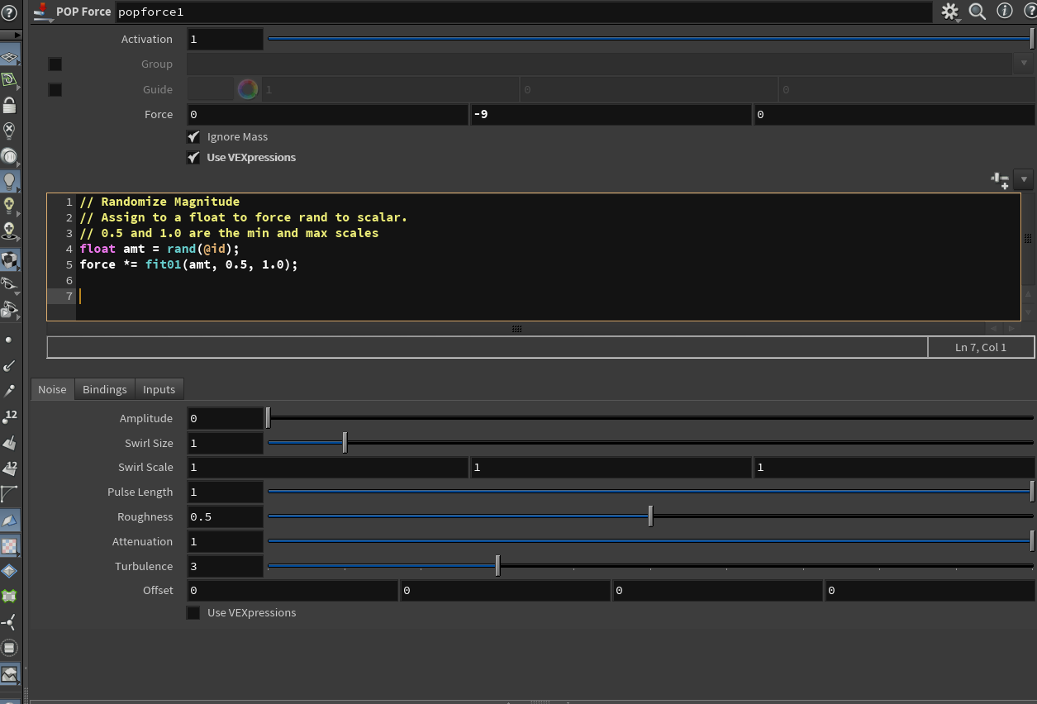Screen dimensions: 1037x704
Task: Toggle the blue shaded primitive face icon
Action: click(x=9, y=521)
